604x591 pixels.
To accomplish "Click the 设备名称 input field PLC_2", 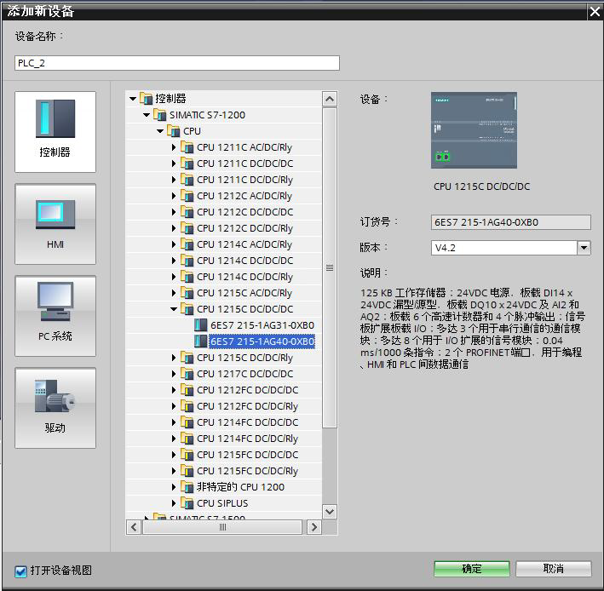I will (177, 63).
